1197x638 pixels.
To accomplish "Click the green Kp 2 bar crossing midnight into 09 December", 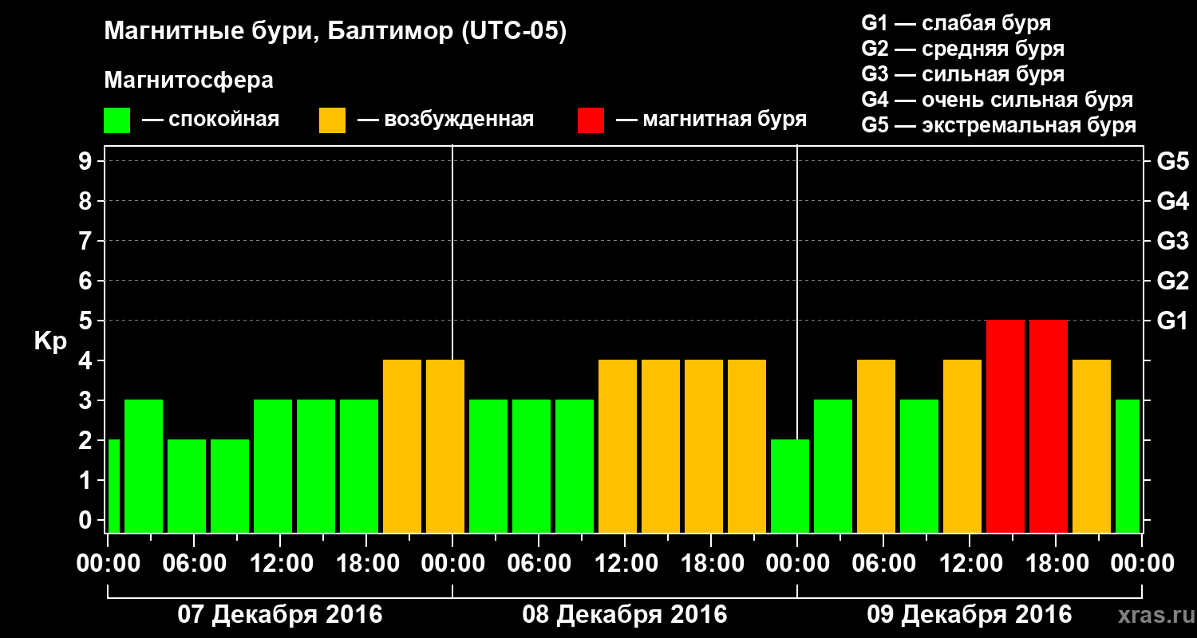I will coord(790,486).
